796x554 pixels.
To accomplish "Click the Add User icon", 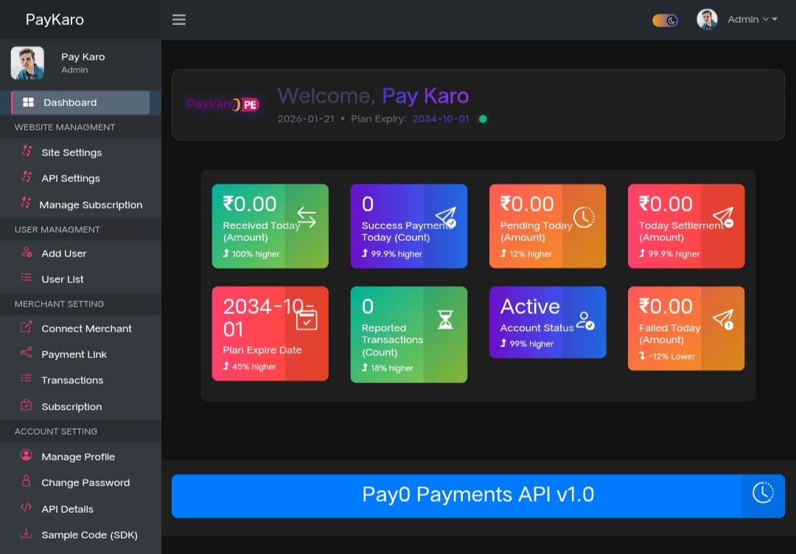I will click(27, 253).
